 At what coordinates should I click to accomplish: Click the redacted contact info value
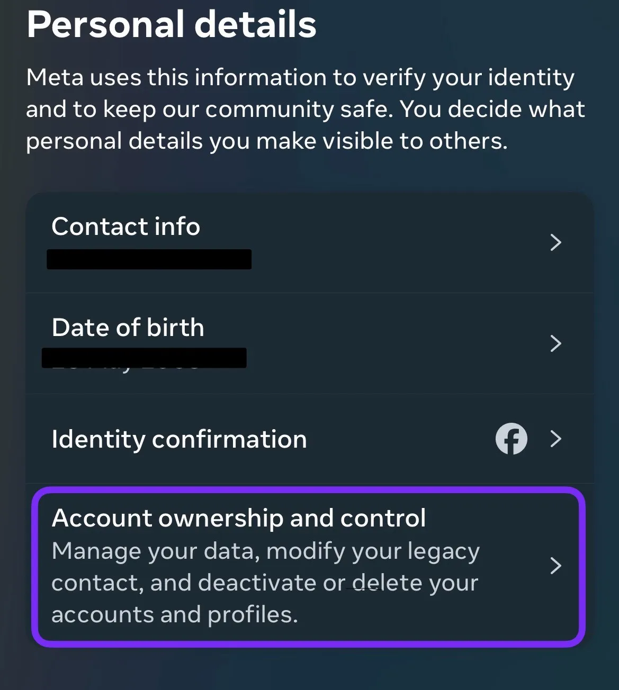[x=149, y=259]
